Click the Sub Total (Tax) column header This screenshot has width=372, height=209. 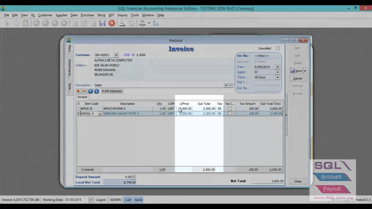[x=271, y=104]
